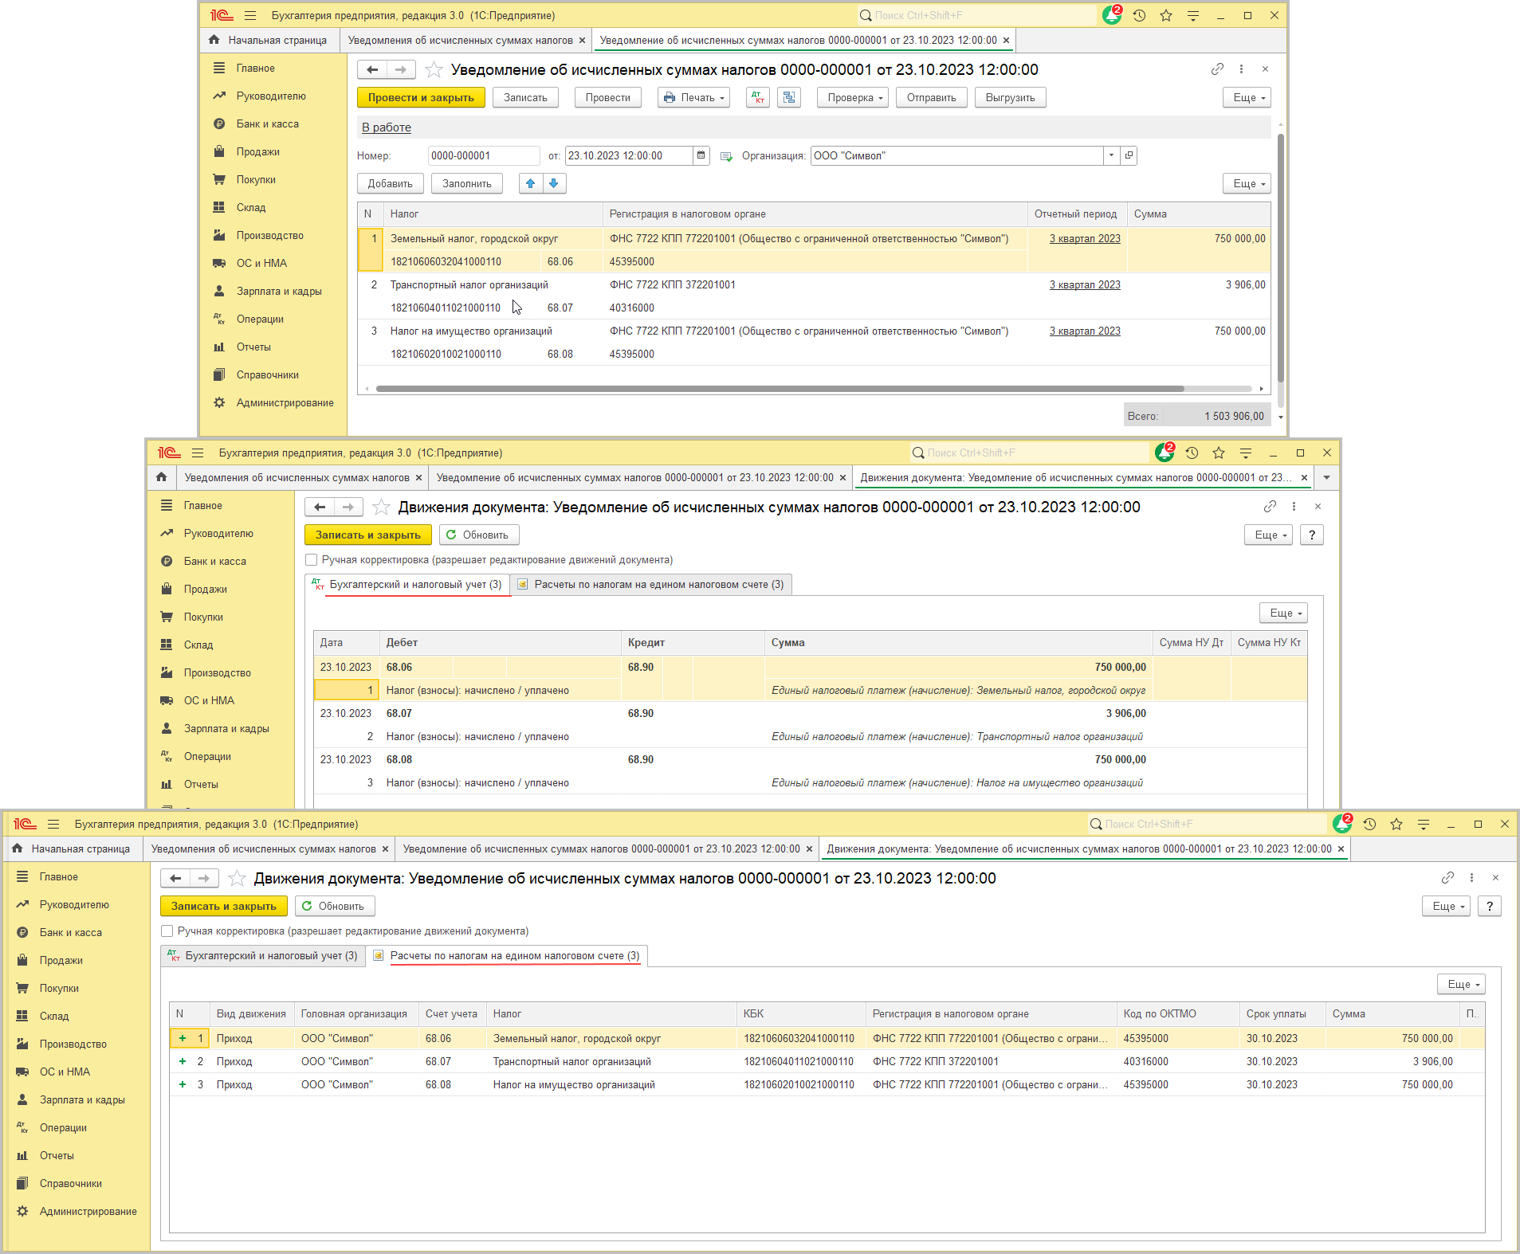This screenshot has width=1520, height=1254.
Task: Click the Номер field with 0000-000001
Action: [484, 156]
